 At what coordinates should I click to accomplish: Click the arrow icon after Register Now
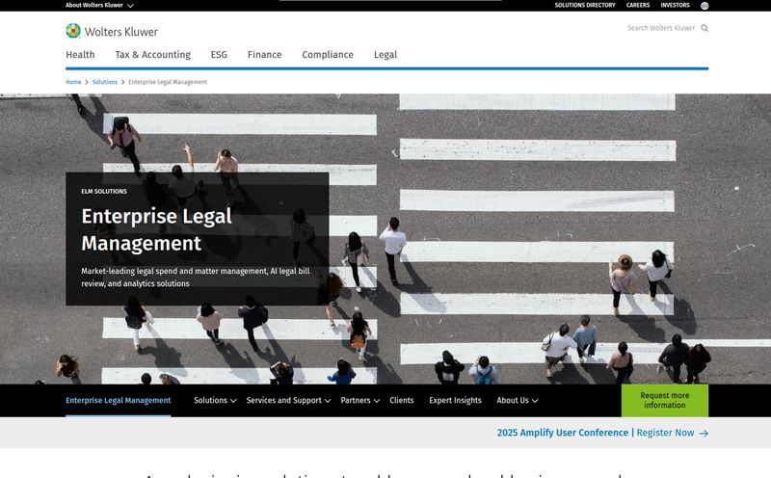(704, 434)
